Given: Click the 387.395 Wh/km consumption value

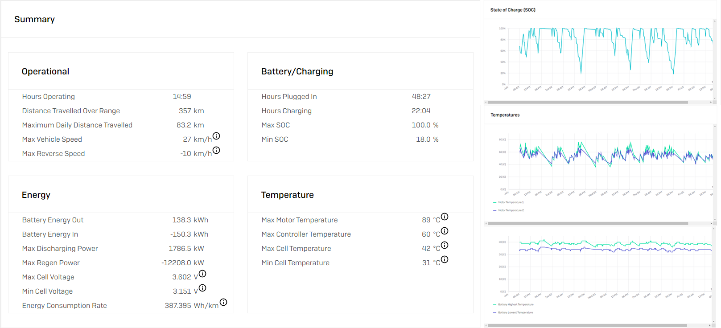Looking at the screenshot, I should pos(192,306).
